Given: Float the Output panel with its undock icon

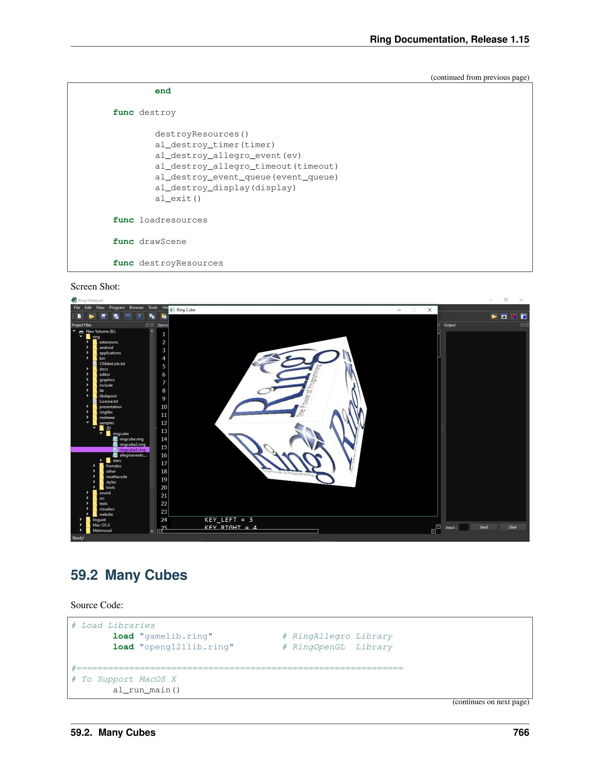Looking at the screenshot, I should (x=522, y=325).
